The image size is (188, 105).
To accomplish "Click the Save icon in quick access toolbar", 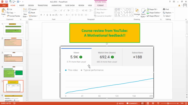I will [6, 2].
